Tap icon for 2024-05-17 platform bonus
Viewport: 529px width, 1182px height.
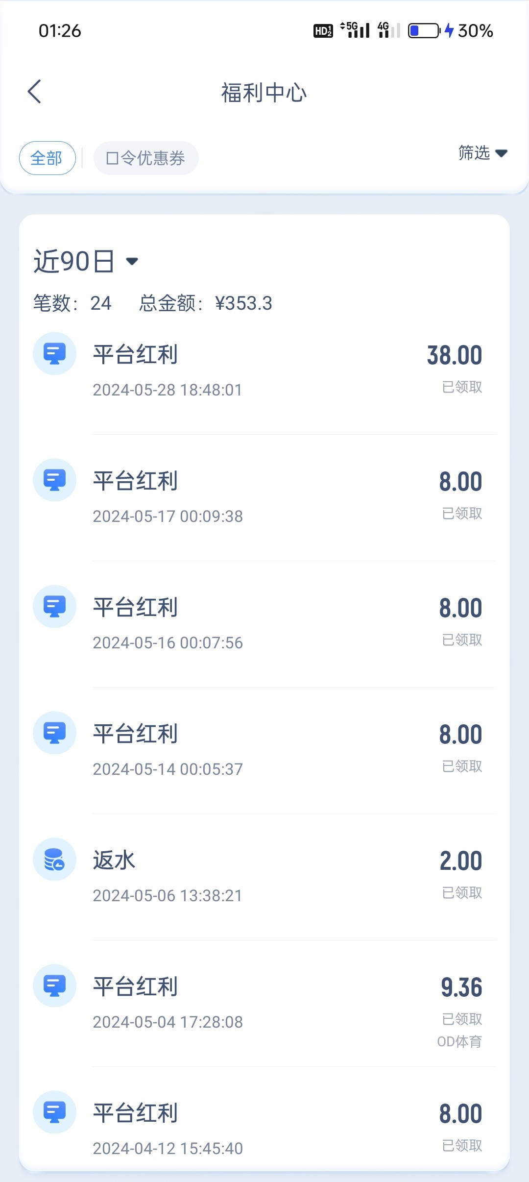[54, 480]
